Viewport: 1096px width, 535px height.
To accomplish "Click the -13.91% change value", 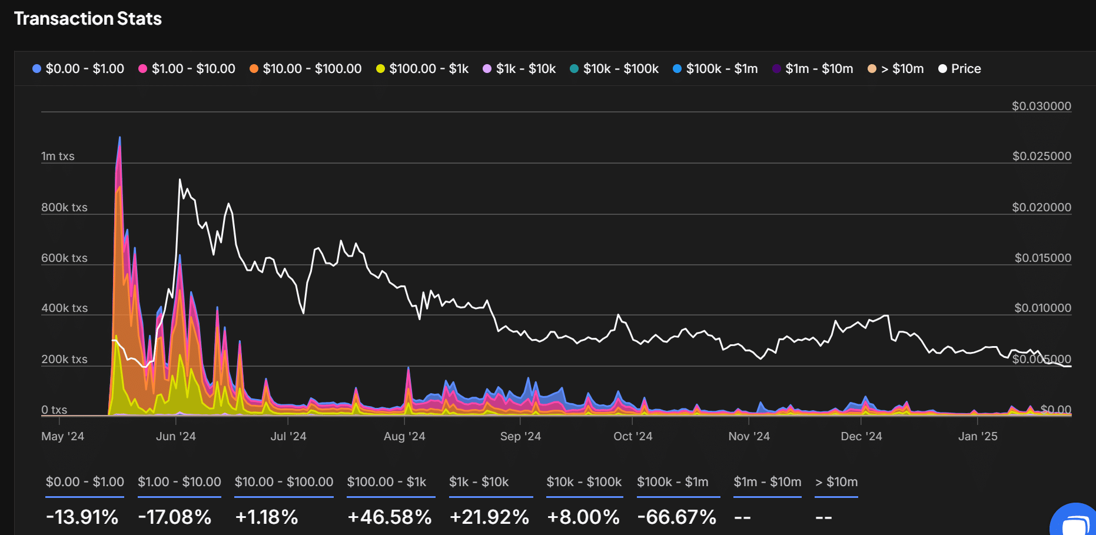I will click(82, 517).
